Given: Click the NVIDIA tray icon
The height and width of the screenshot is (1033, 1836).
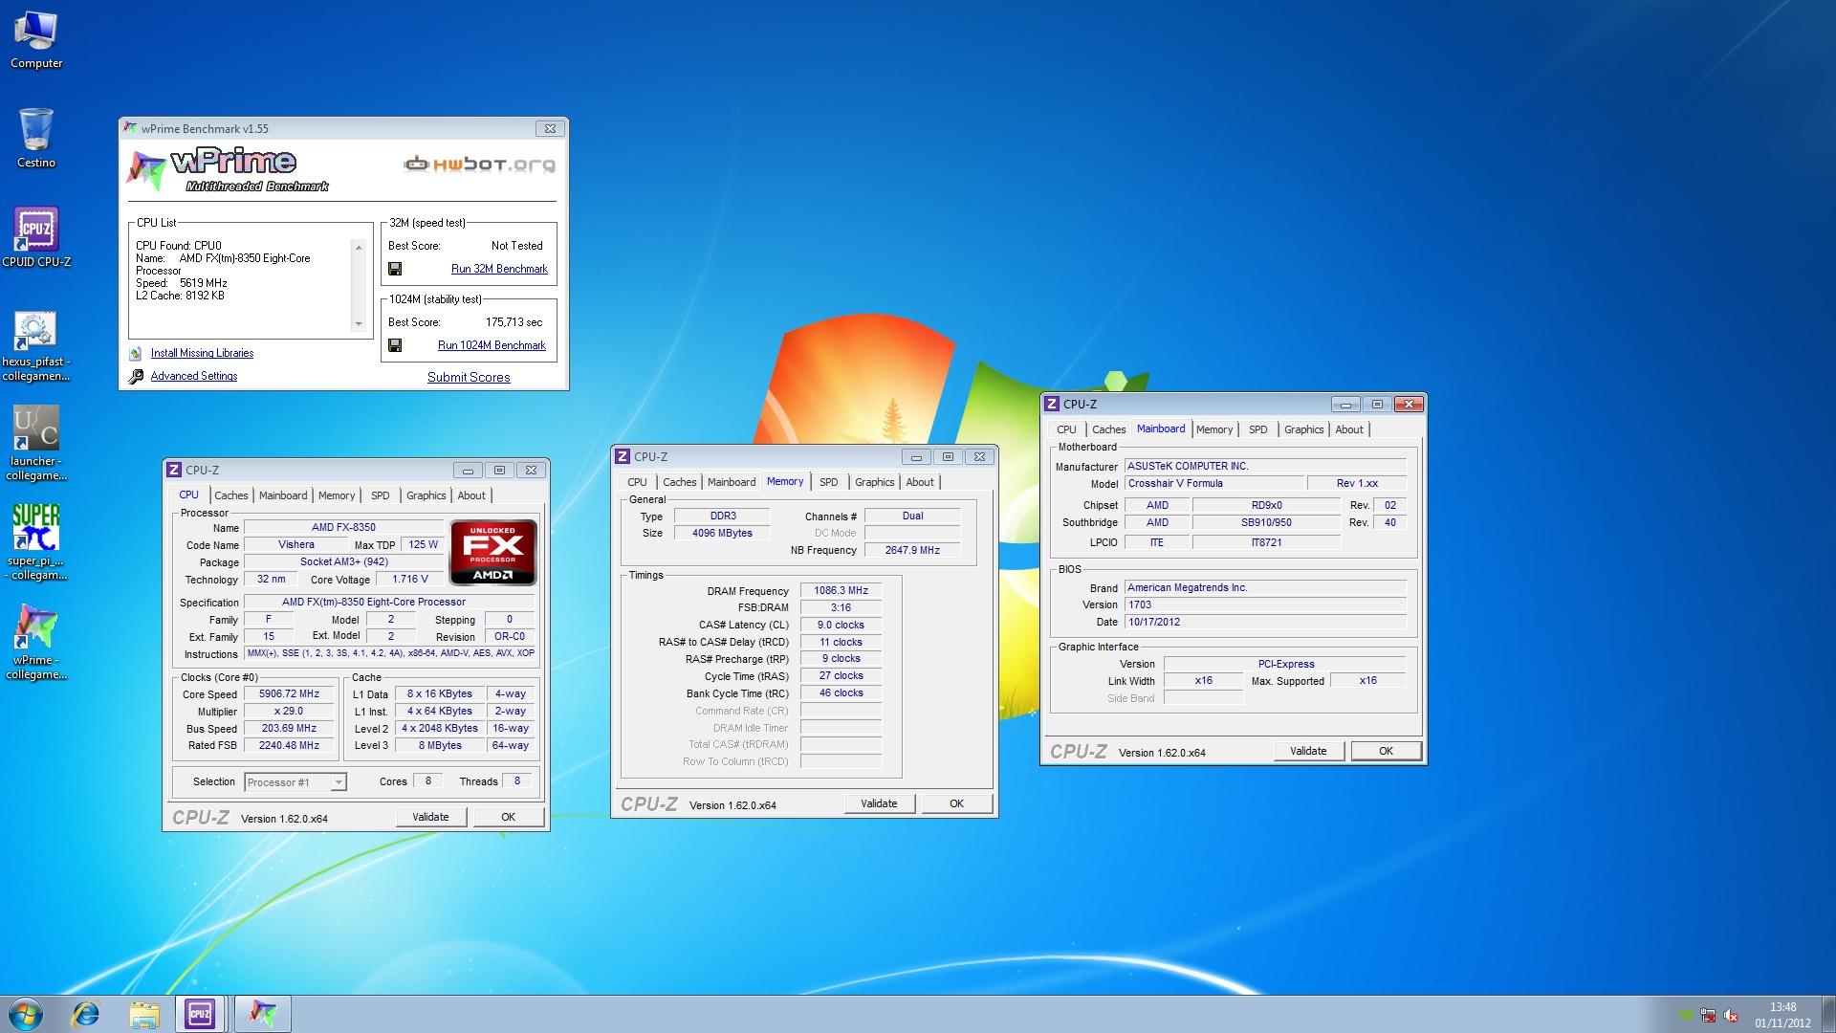Looking at the screenshot, I should [1685, 1016].
